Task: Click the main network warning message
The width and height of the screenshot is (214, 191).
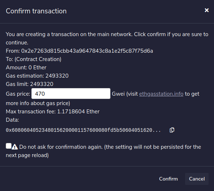Action: pos(107,38)
